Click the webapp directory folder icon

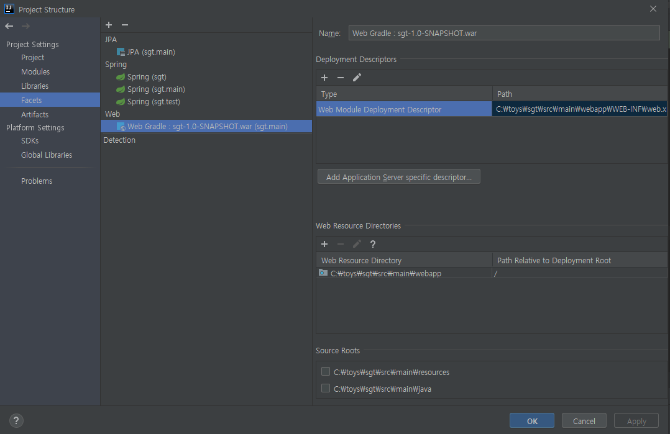pos(323,273)
